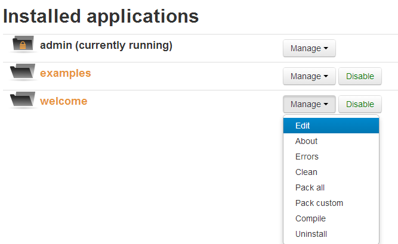Click the folder icon next to welcome
This screenshot has width=398, height=244.
point(23,99)
